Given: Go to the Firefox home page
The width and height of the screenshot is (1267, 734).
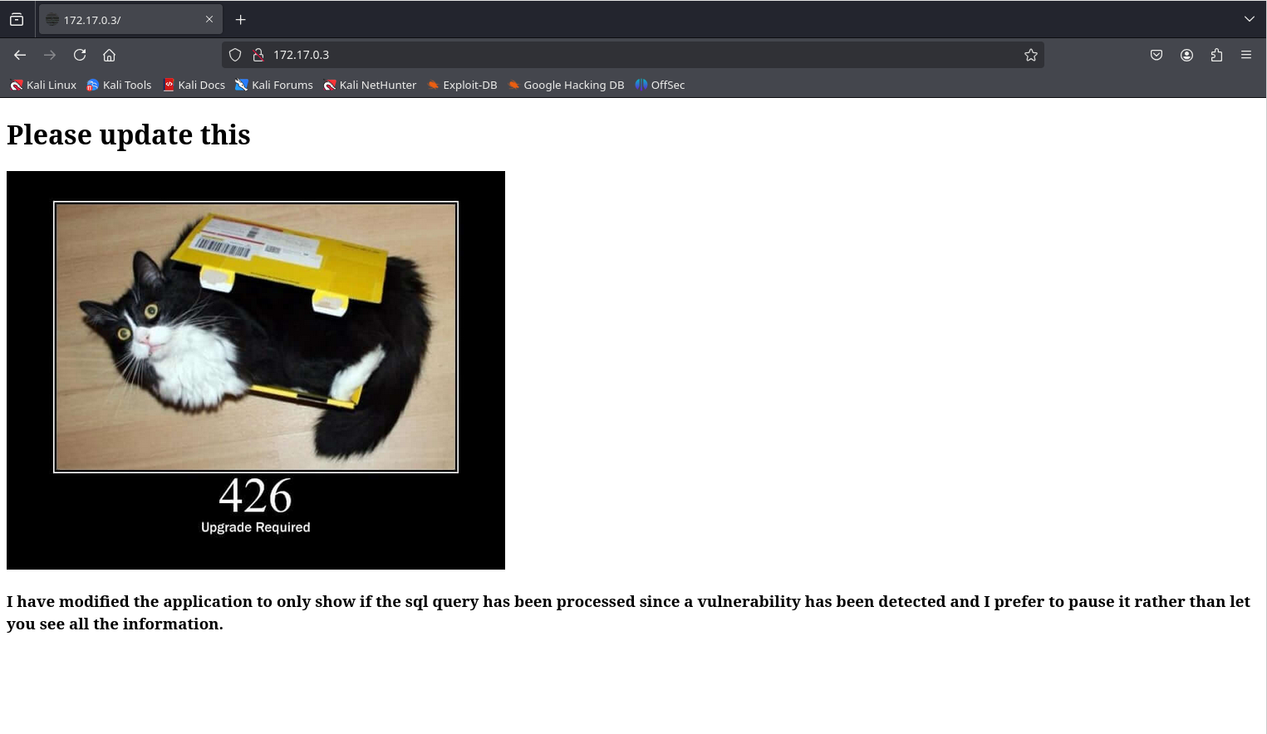Looking at the screenshot, I should point(109,55).
